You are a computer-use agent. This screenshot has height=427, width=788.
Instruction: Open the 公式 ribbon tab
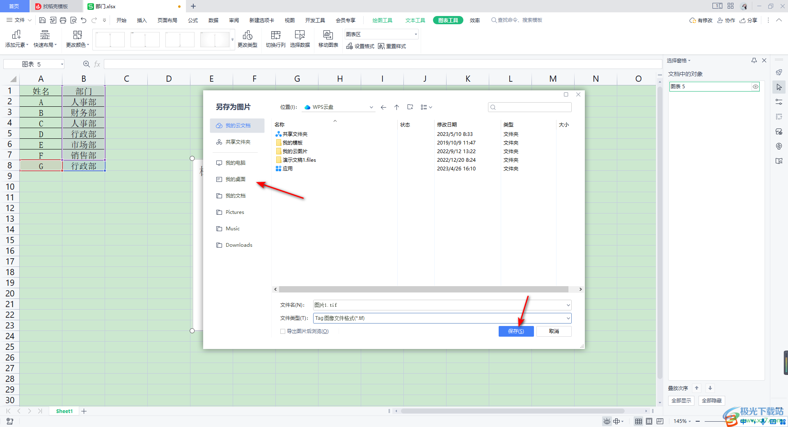193,20
